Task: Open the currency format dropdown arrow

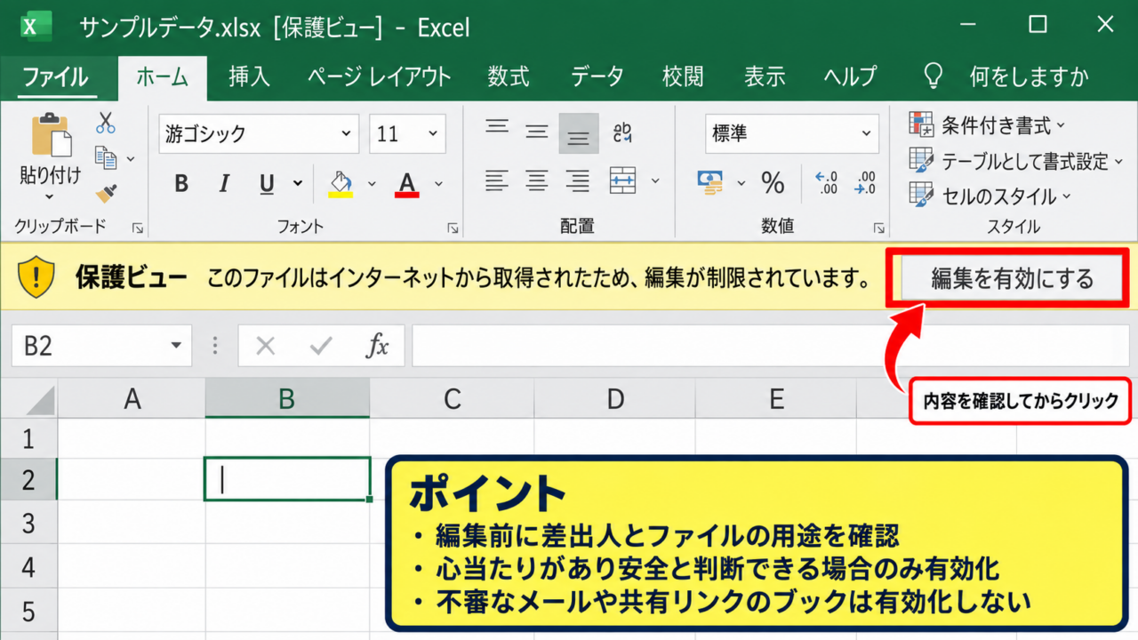Action: 741,184
